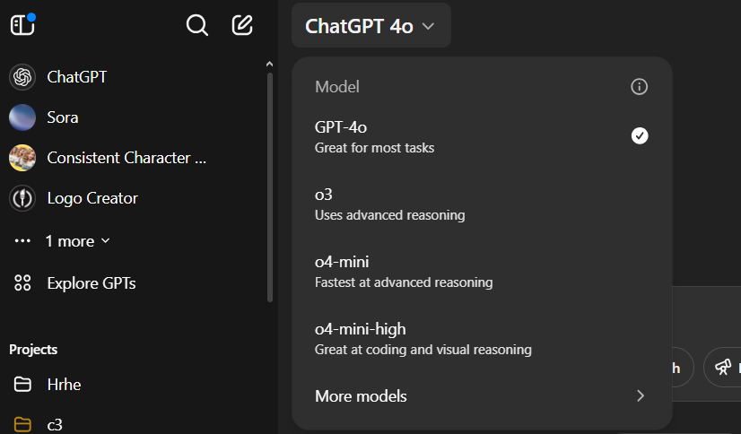Image resolution: width=741 pixels, height=434 pixels.
Task: Close the sidebar with the panel icon
Action: pos(22,25)
